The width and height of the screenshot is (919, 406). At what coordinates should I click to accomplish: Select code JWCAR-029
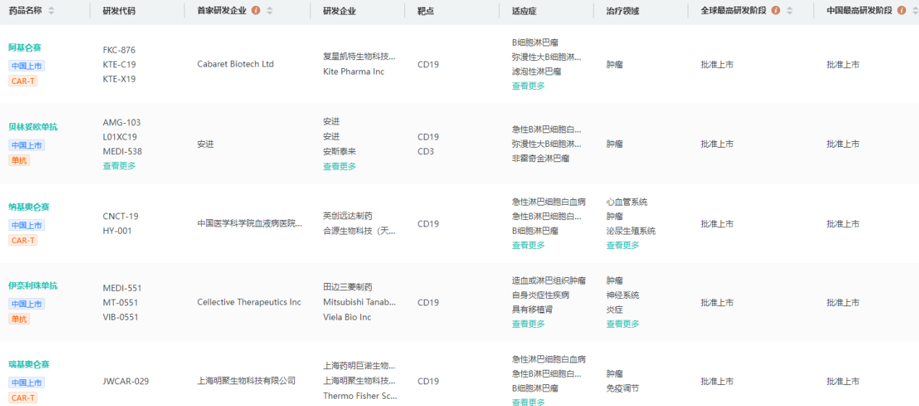click(126, 381)
